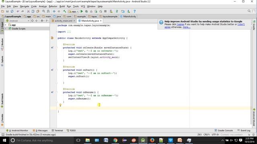Click the Debug app bug icon

pyautogui.click(x=86, y=12)
